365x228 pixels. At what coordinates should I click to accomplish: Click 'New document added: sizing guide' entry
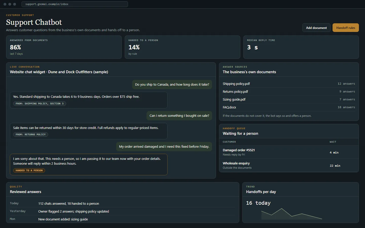[x=63, y=219]
